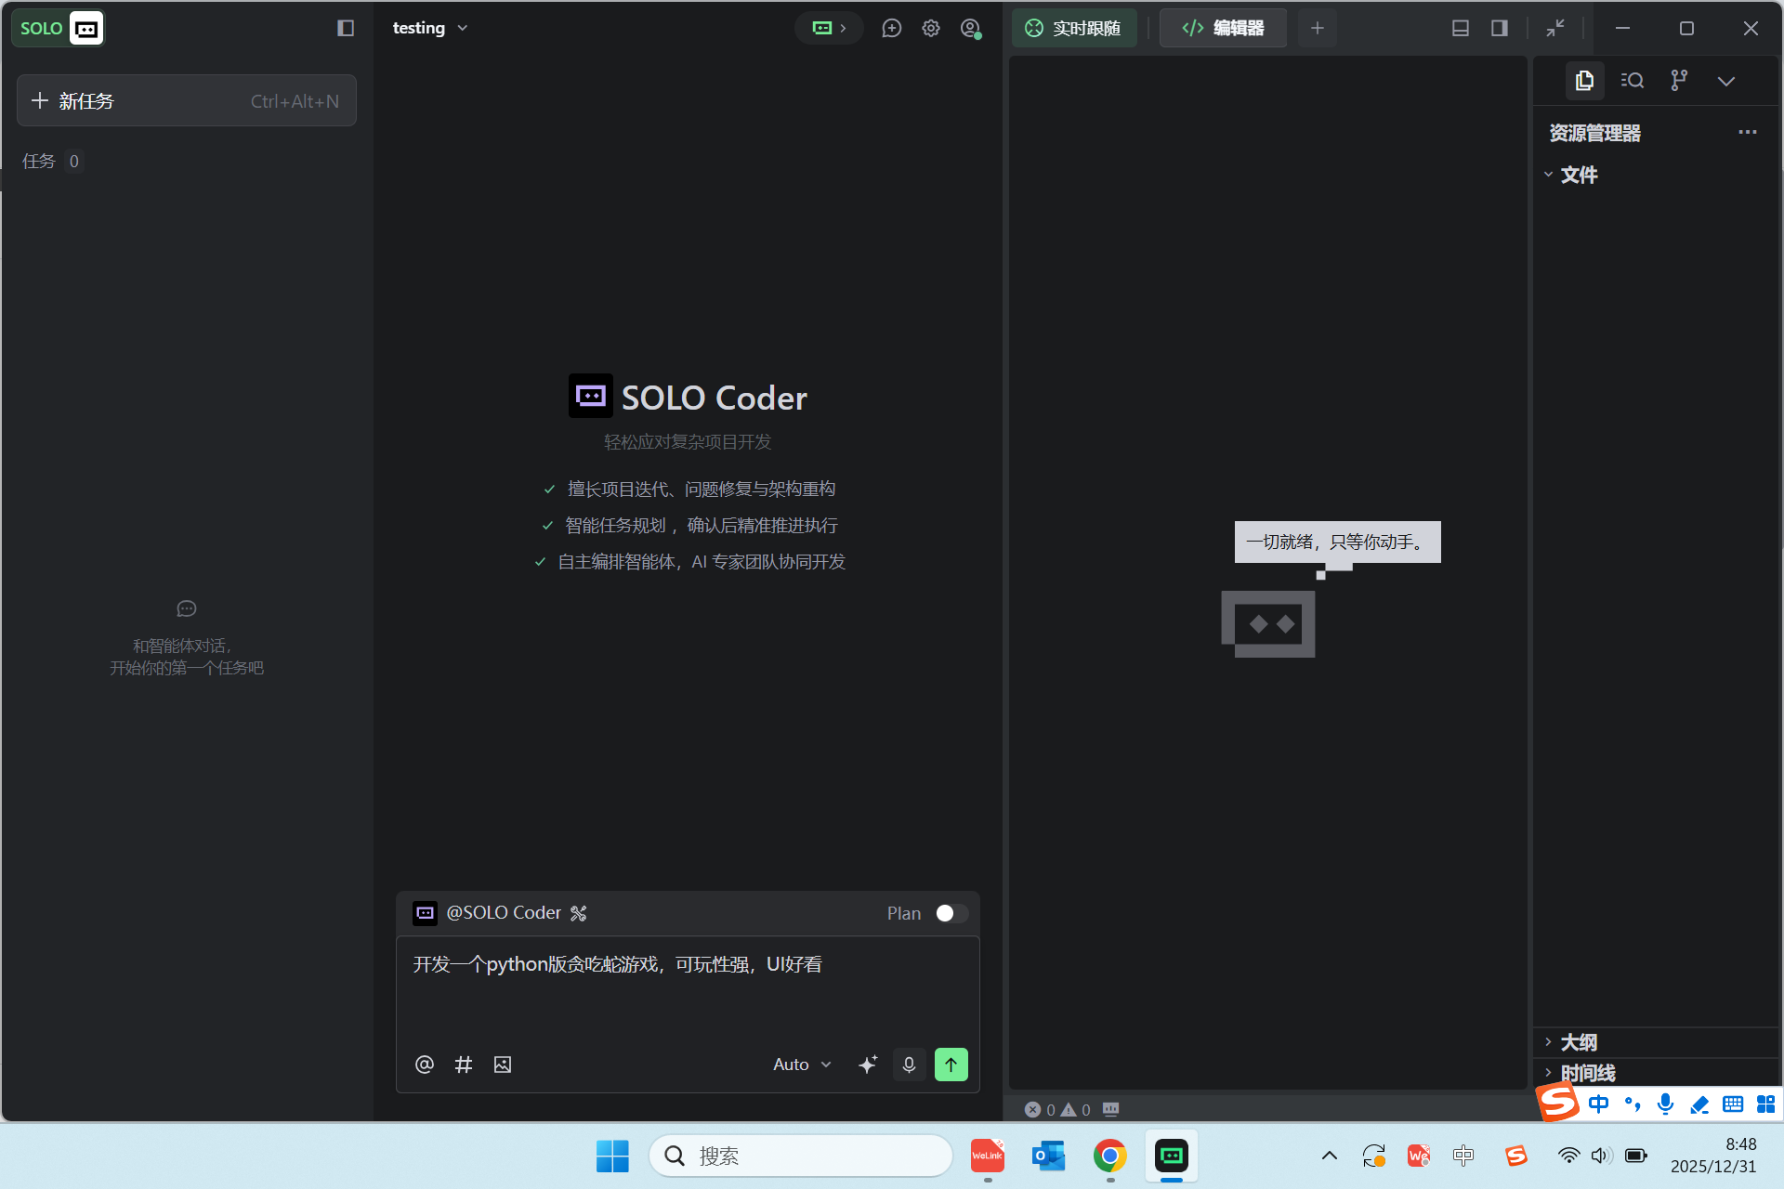Click the image attachment icon
Viewport: 1784px width, 1189px height.
[503, 1065]
